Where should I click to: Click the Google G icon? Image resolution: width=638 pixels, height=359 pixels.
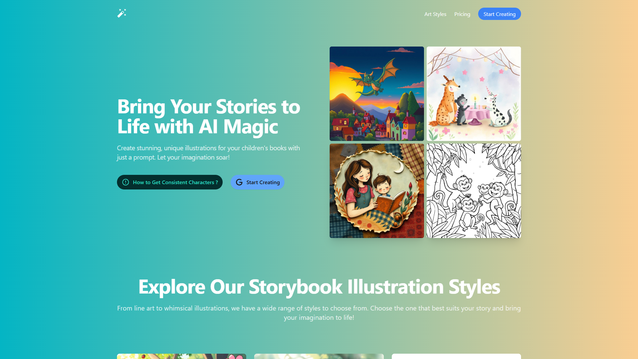tap(239, 182)
